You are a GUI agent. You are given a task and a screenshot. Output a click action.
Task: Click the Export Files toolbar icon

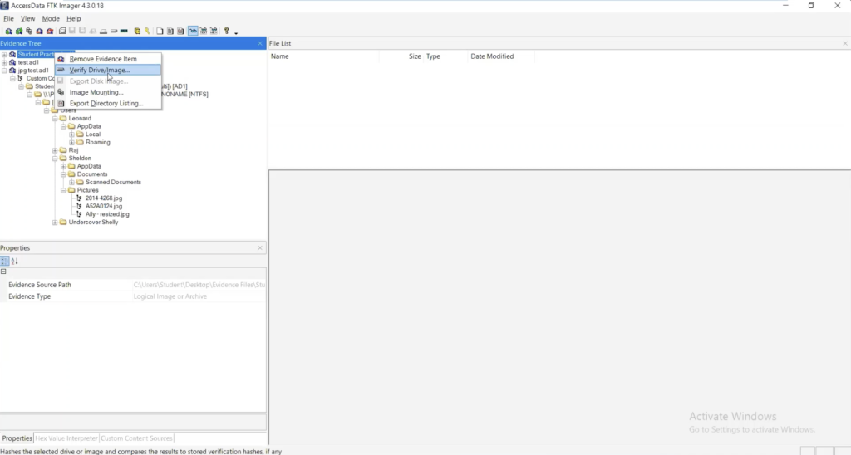click(160, 31)
